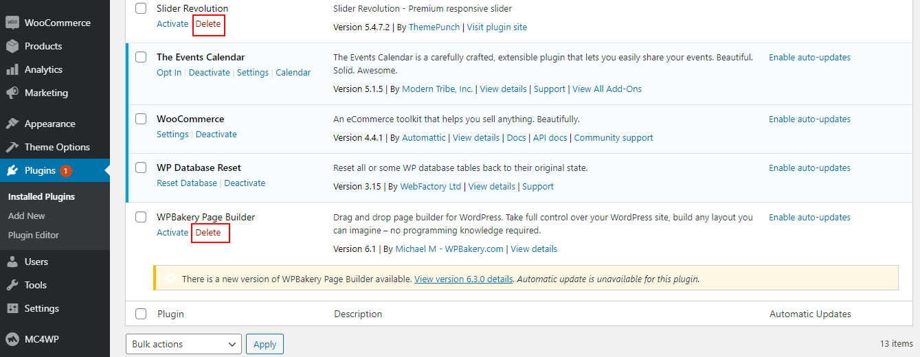Screen dimensions: 920x357
Task: Open the Bulk actions dropdown
Action: (183, 344)
